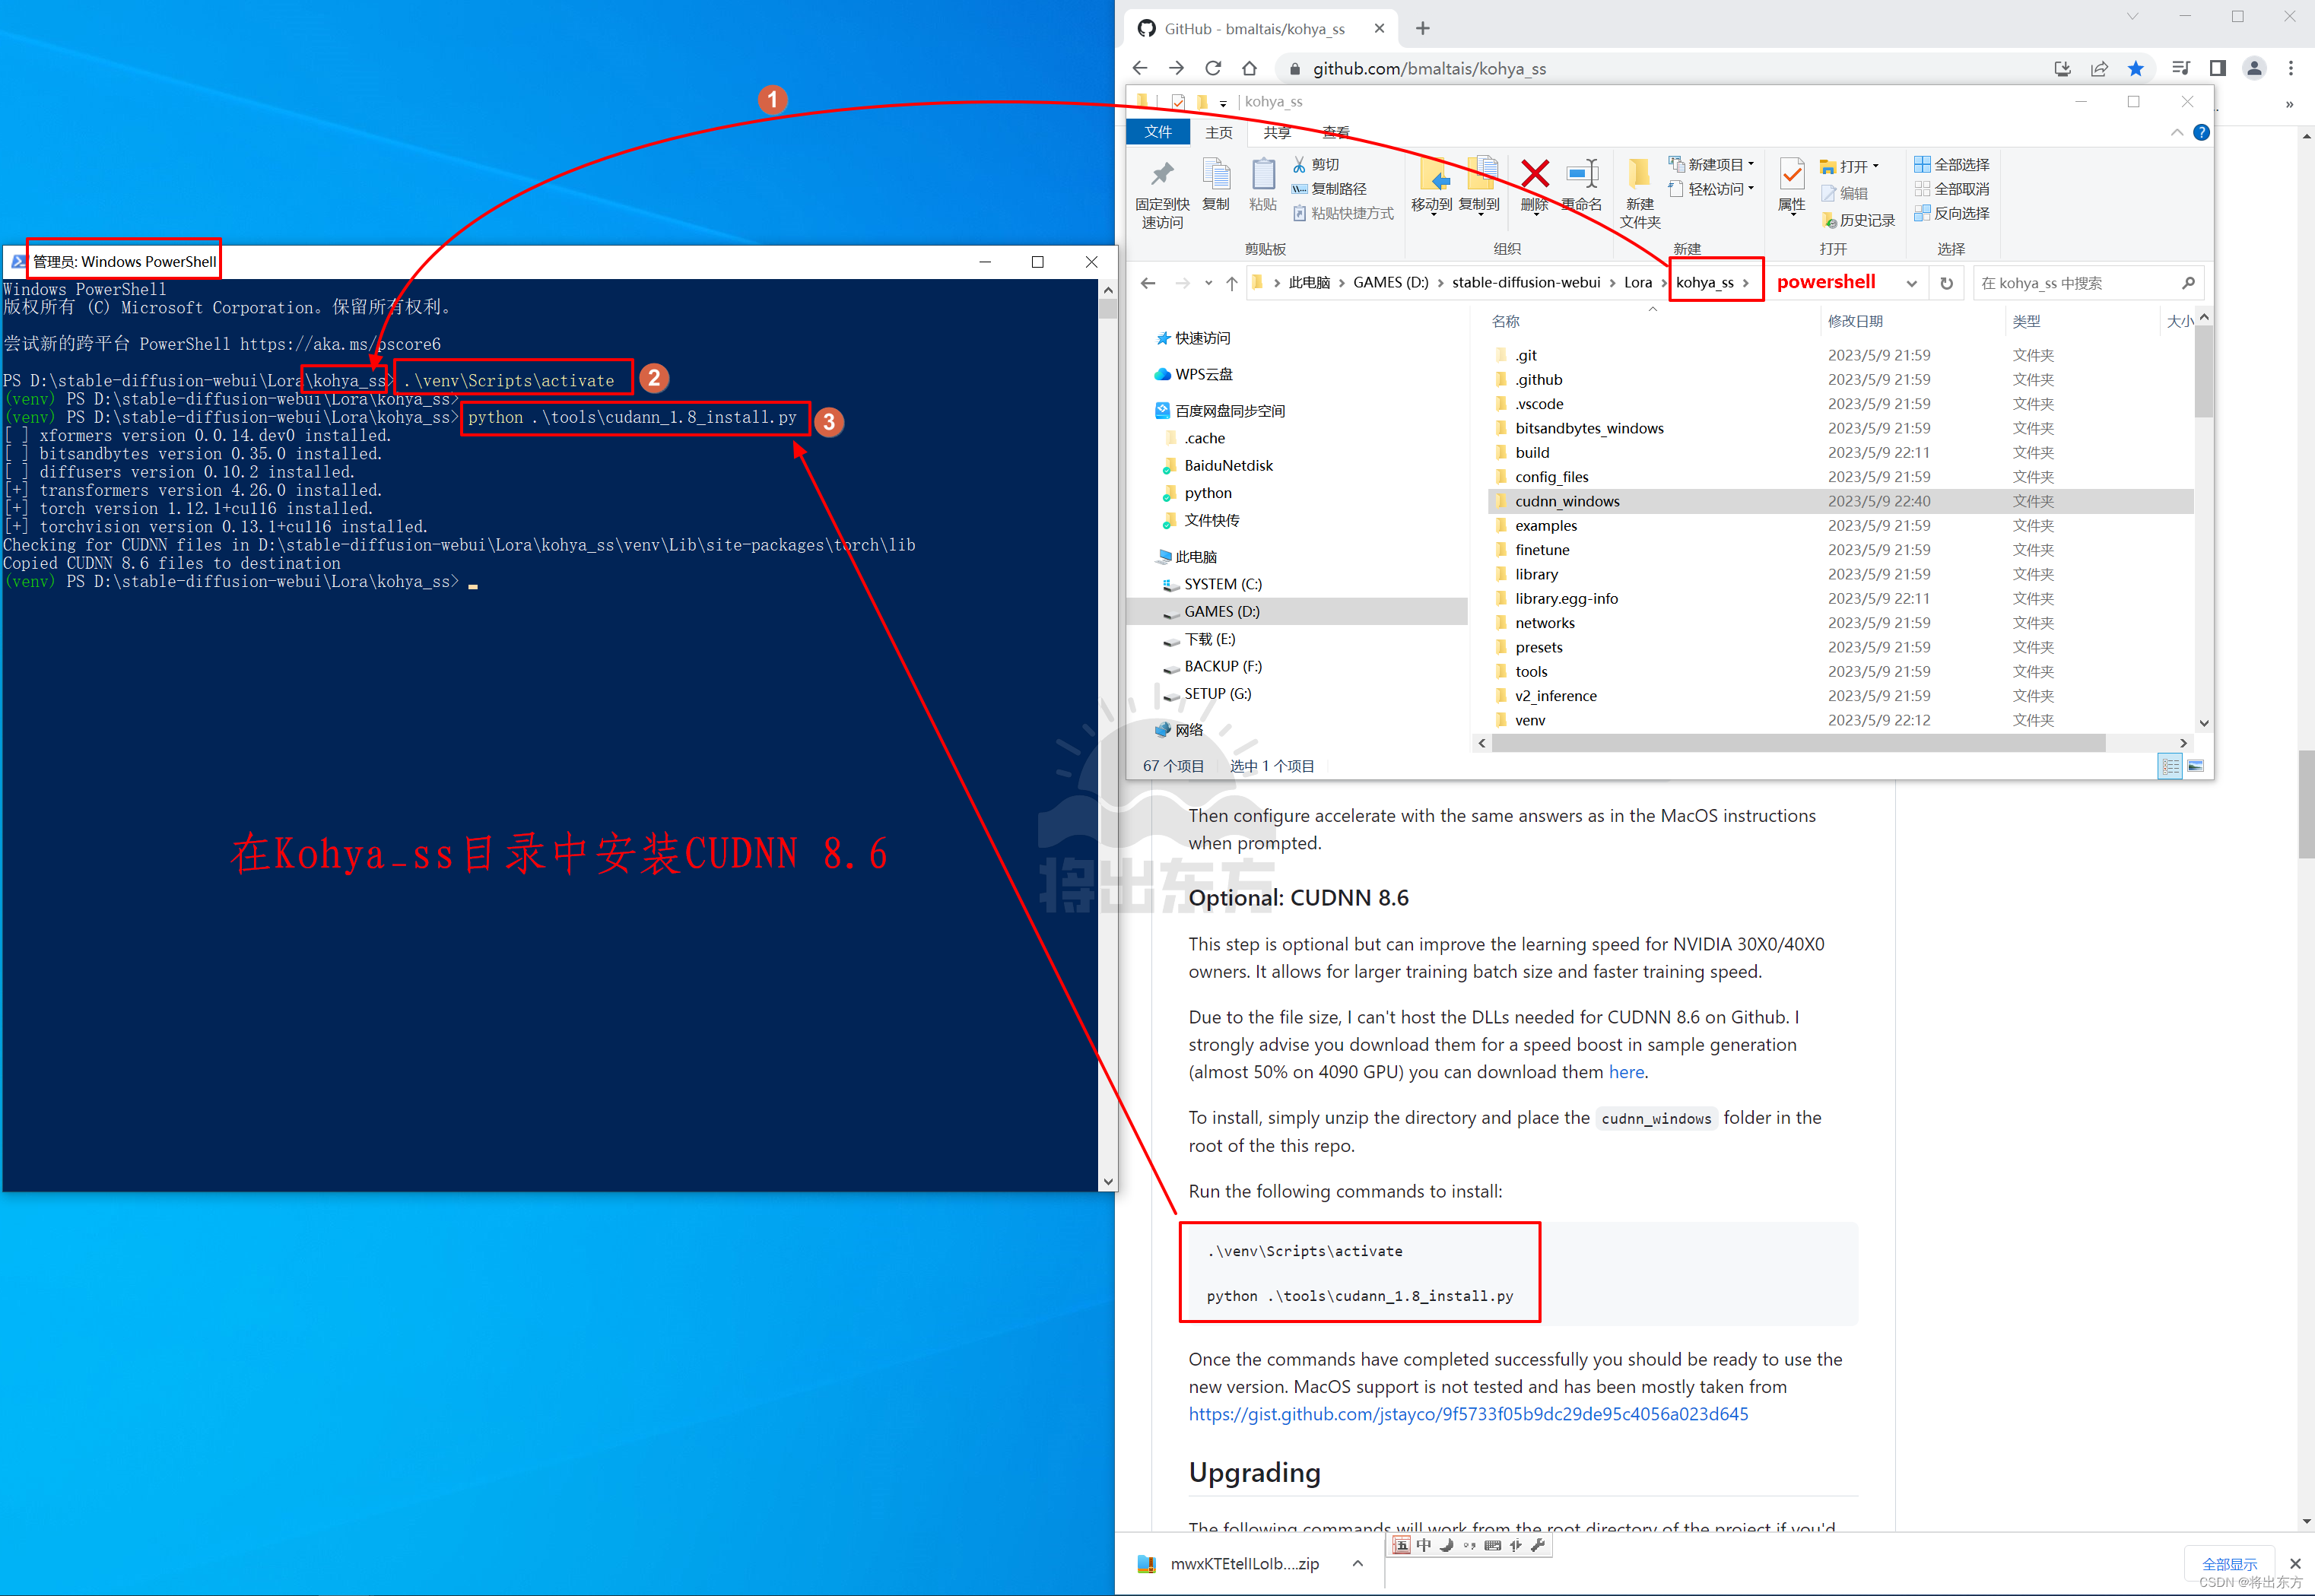The width and height of the screenshot is (2315, 1596).
Task: Toggle the Chrome bookmark star
Action: click(2135, 68)
